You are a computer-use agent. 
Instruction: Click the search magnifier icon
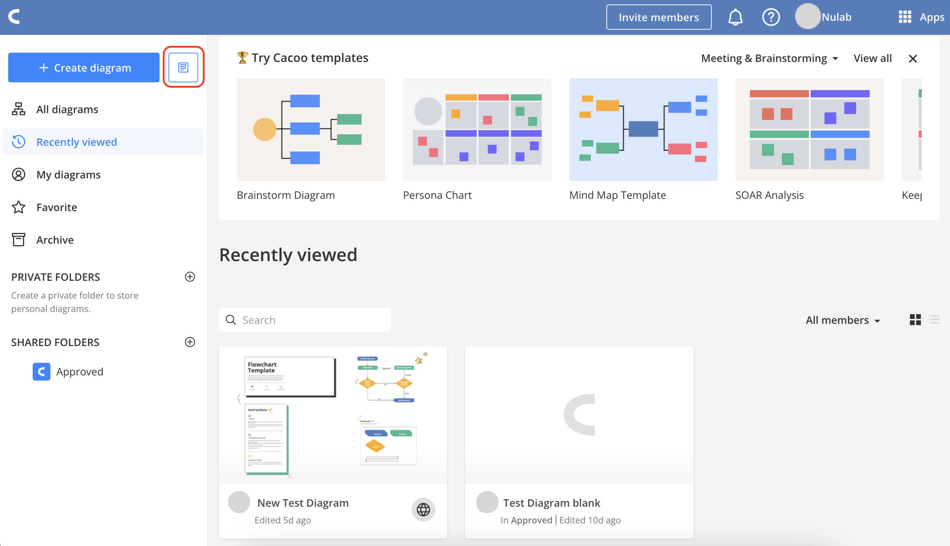click(x=231, y=320)
